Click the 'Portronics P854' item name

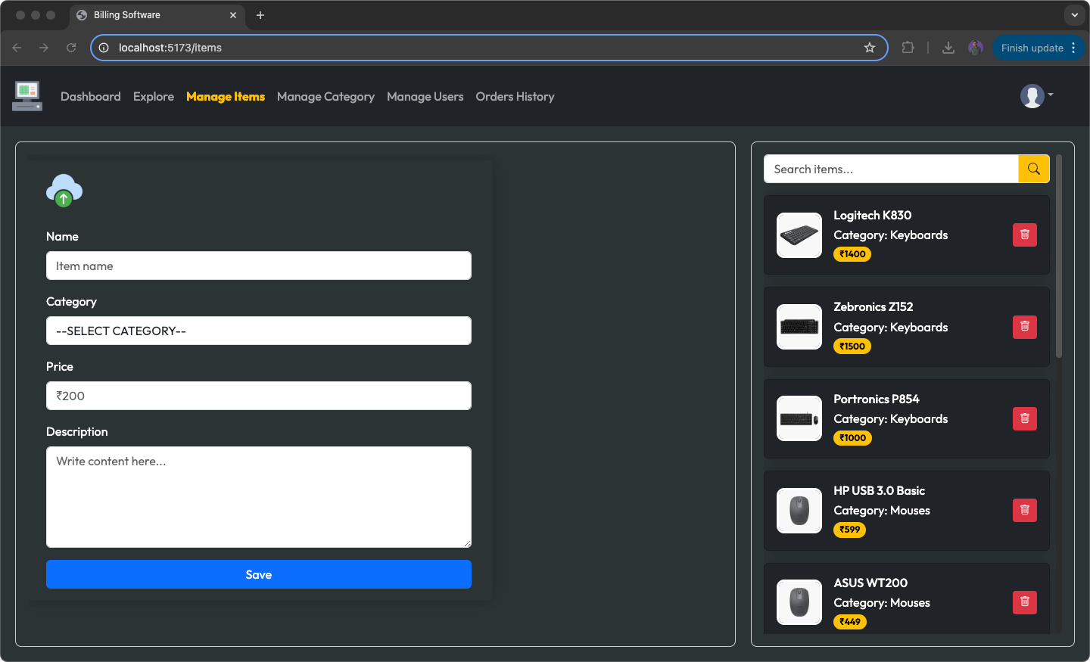click(x=877, y=399)
